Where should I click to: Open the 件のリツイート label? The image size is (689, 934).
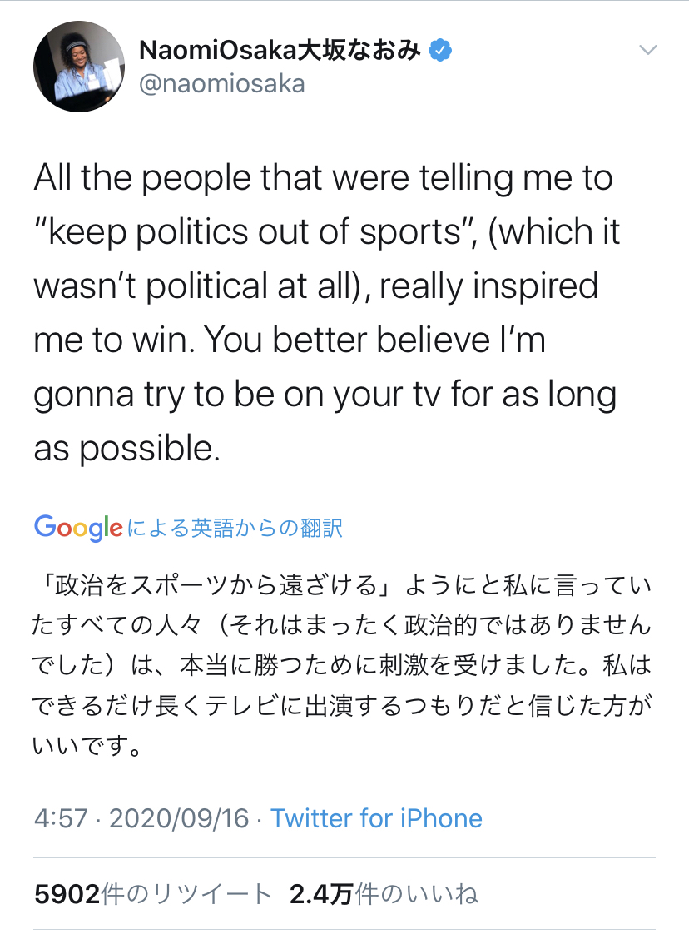tap(187, 894)
